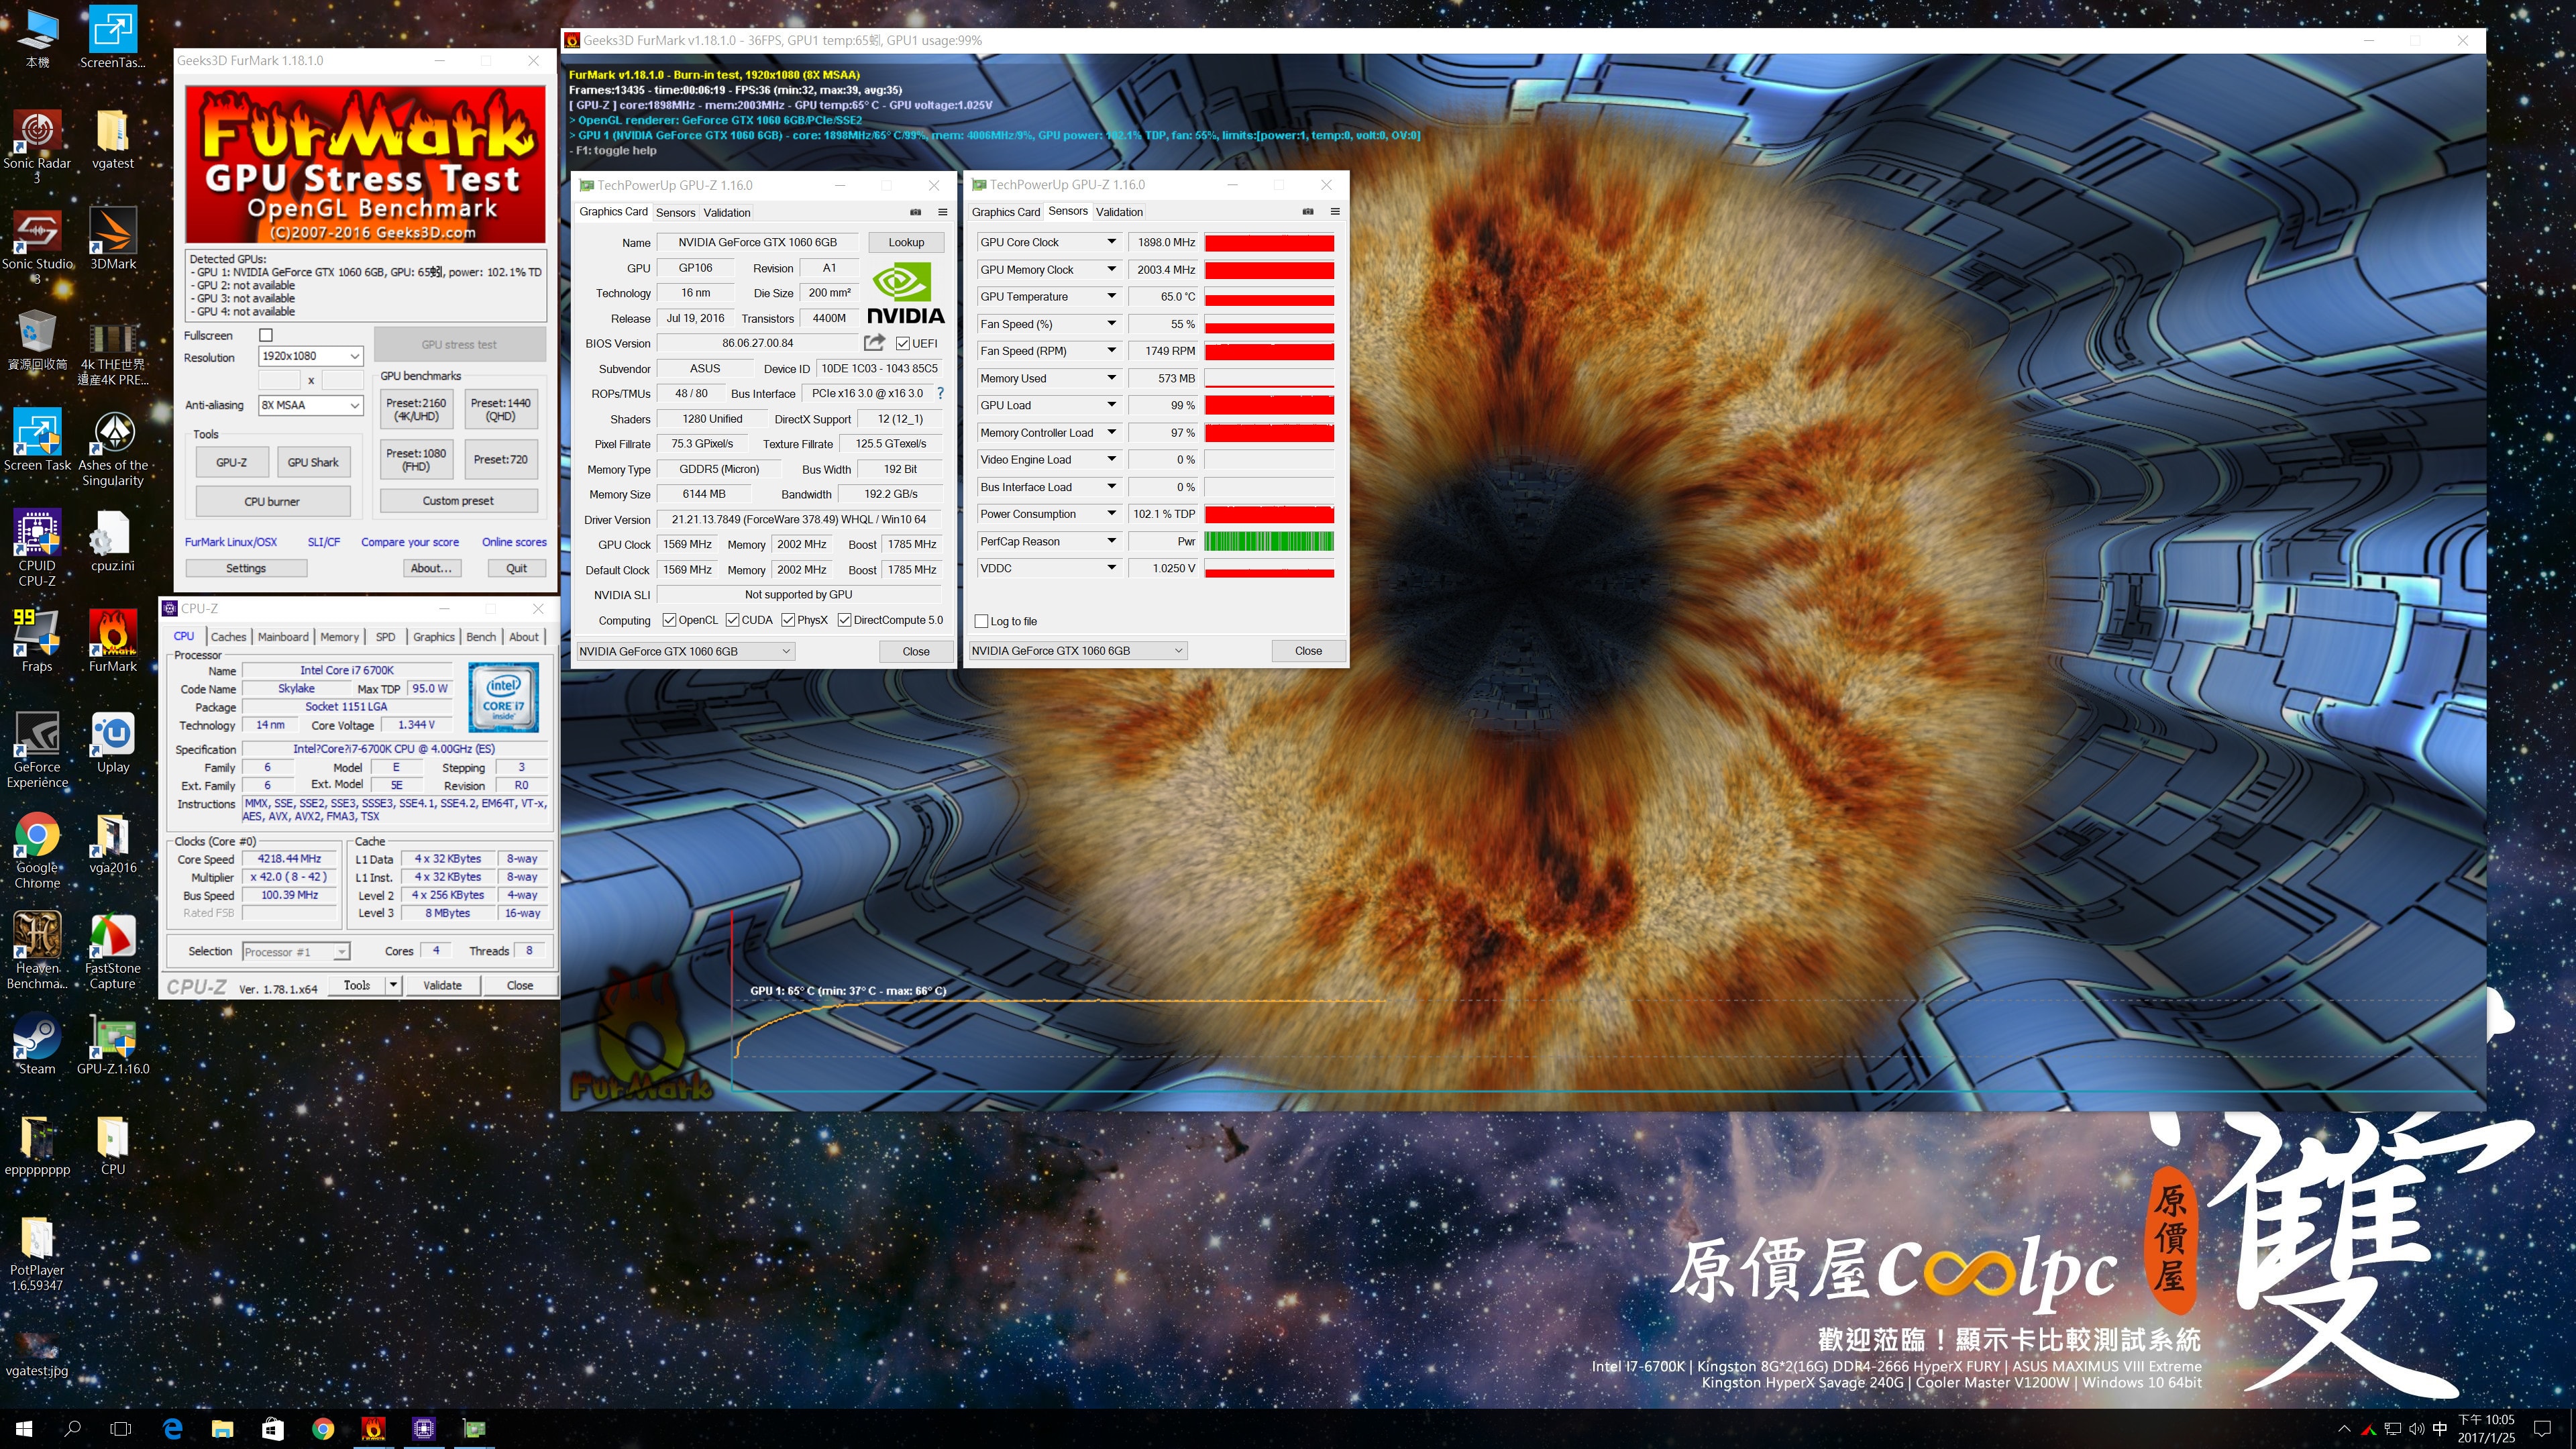Viewport: 2576px width, 1449px height.
Task: Open the Anti-aliasing 8X MSAA dropdown
Action: pos(310,405)
